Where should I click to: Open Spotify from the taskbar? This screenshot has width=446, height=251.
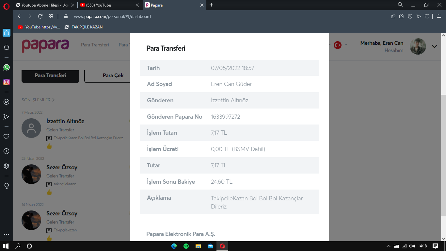[186, 246]
